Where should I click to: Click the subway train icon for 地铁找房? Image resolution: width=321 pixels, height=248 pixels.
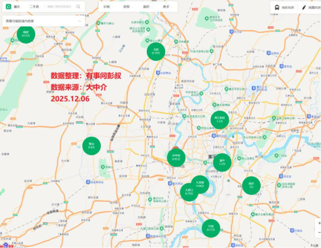point(277,8)
